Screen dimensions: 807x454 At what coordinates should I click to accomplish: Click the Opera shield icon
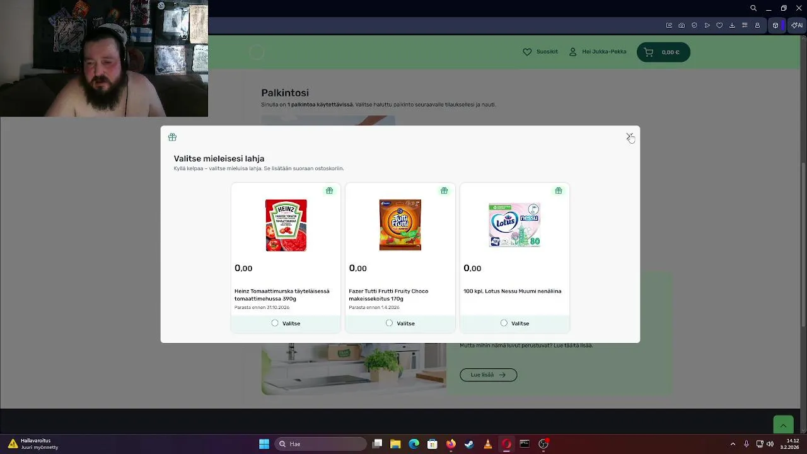tap(694, 25)
